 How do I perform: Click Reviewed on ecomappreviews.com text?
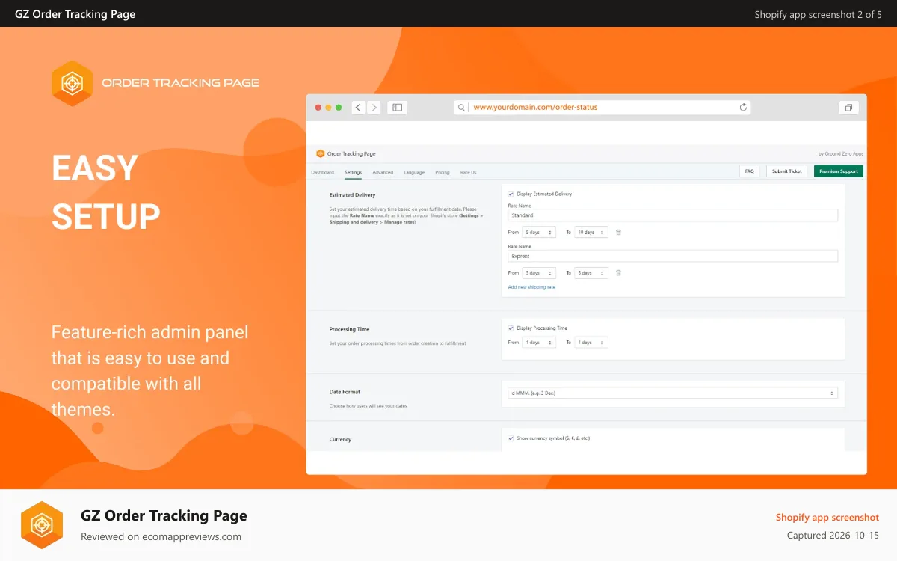coord(161,536)
